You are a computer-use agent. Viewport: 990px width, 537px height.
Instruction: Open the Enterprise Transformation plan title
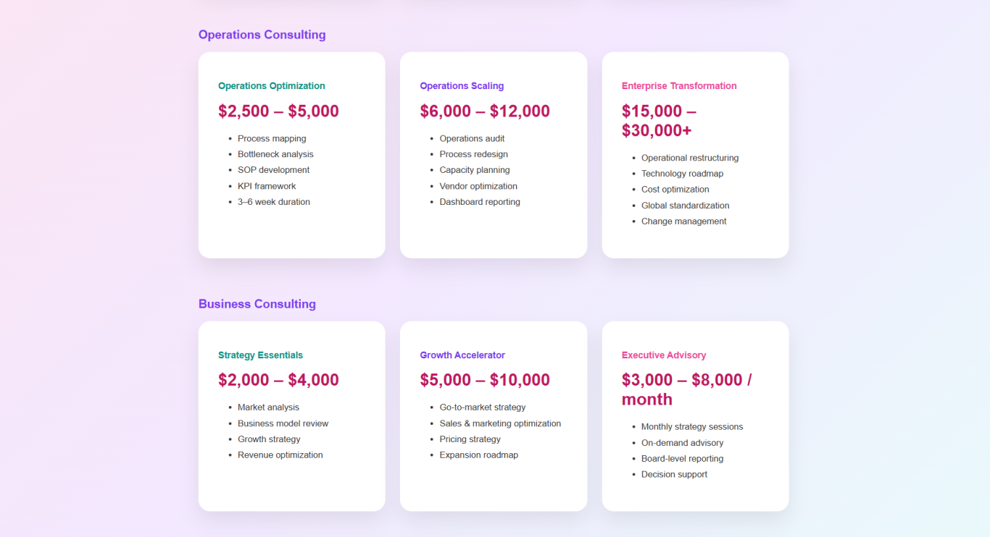[678, 86]
